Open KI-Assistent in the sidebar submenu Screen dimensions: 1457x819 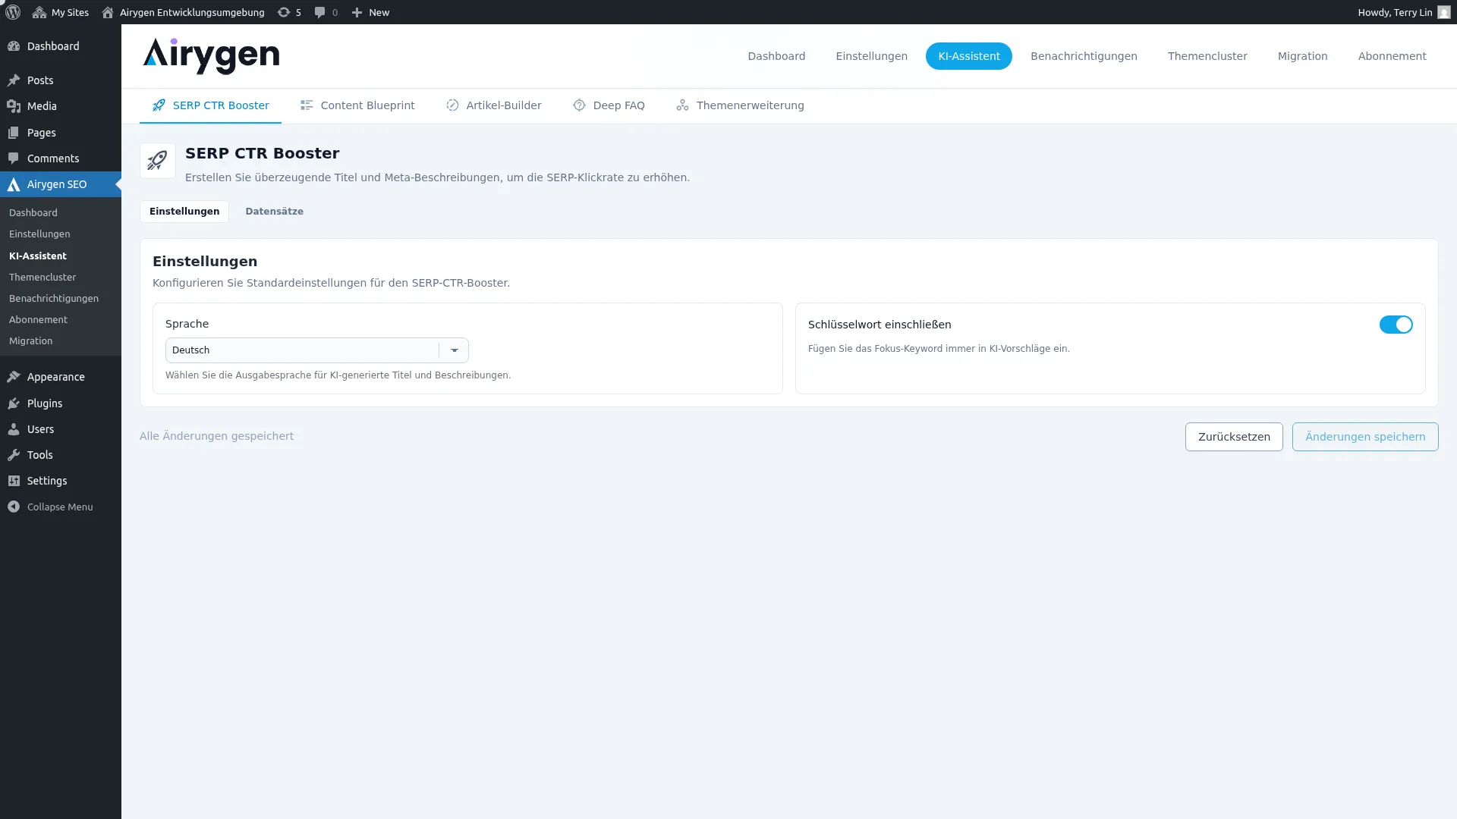(x=38, y=256)
